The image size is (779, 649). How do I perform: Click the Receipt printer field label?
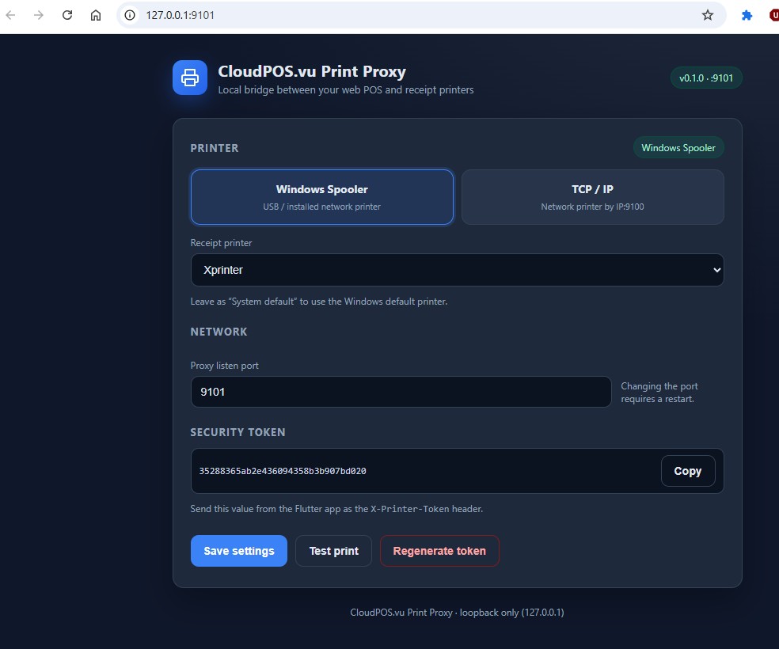pos(221,243)
